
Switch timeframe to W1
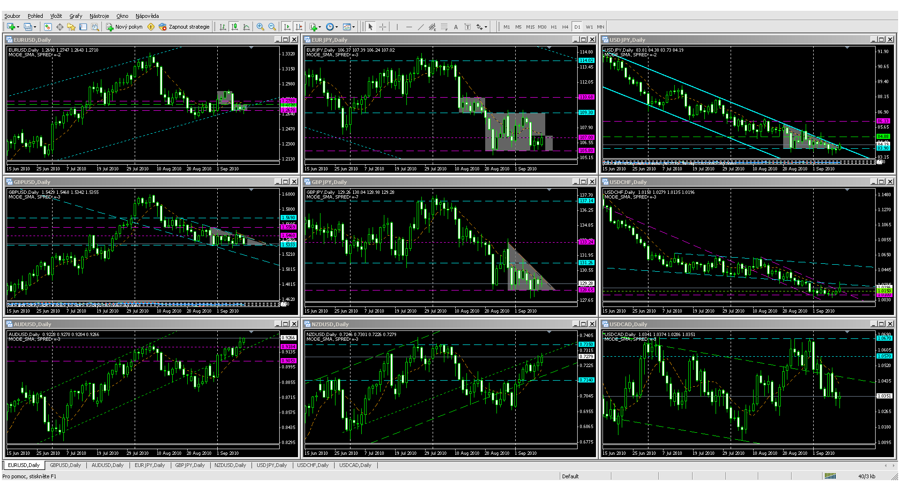click(x=589, y=27)
